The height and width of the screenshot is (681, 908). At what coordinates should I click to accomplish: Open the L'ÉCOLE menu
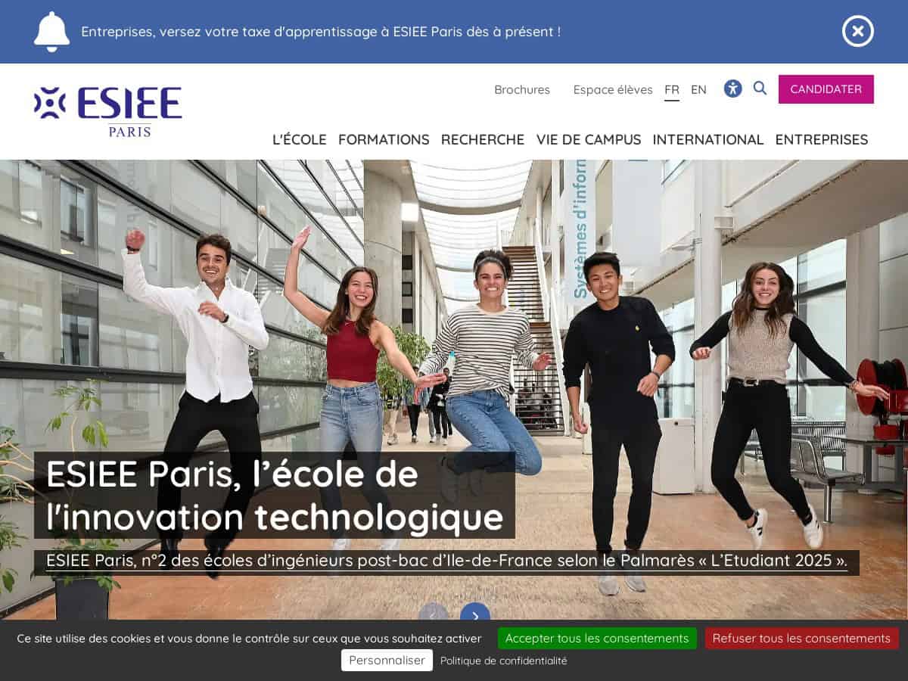pyautogui.click(x=300, y=139)
